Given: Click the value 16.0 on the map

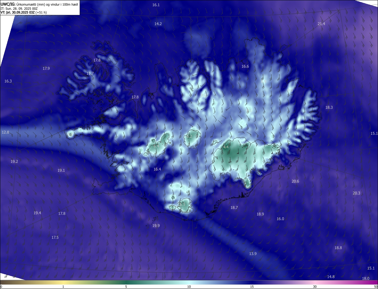Looking at the screenshot, I should [280, 219].
